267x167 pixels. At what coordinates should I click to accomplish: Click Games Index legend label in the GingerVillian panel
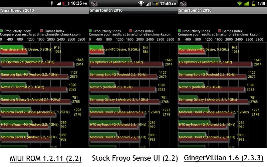coord(232,31)
